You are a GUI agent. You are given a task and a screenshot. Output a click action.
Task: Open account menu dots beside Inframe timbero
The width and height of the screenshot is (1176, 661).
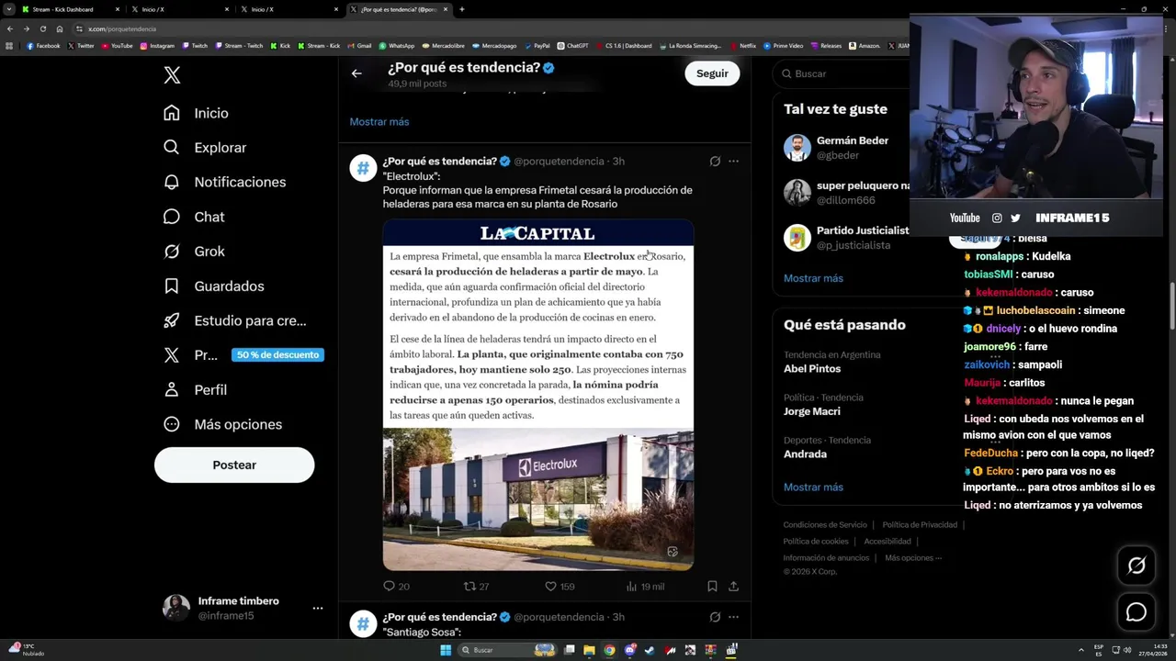tap(317, 608)
